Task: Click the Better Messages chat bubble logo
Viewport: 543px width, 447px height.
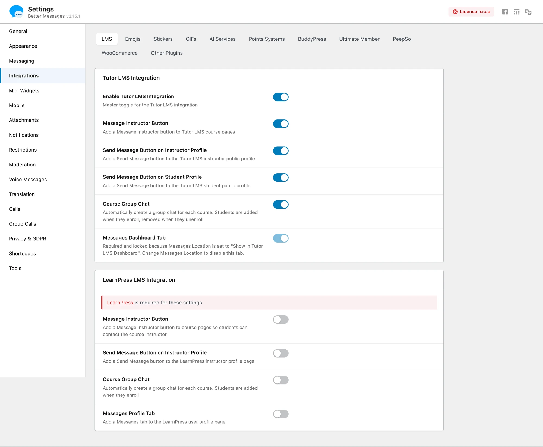Action: click(x=16, y=12)
